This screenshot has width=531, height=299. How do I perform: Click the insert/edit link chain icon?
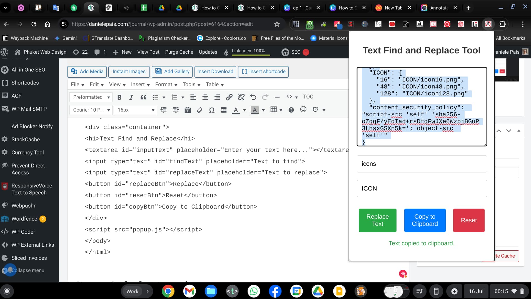(229, 97)
